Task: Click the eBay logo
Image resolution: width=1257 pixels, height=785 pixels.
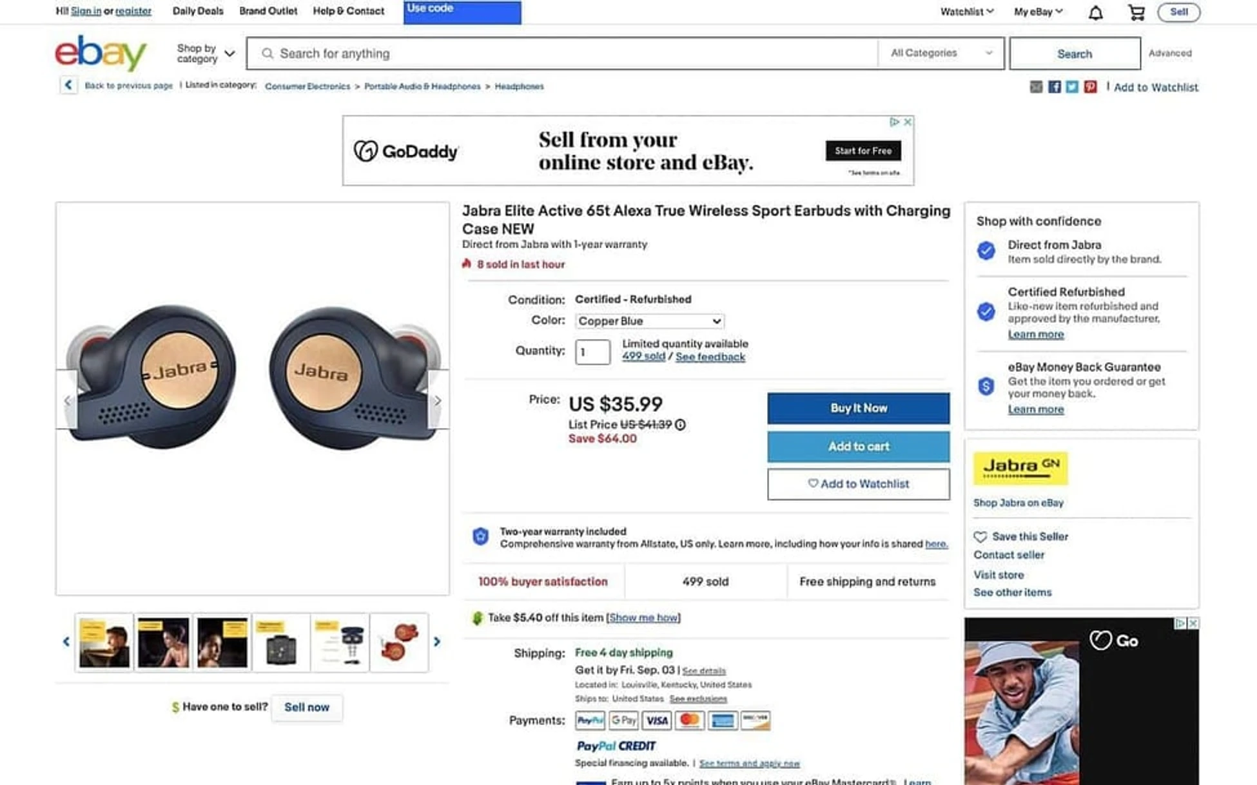Action: click(x=101, y=53)
